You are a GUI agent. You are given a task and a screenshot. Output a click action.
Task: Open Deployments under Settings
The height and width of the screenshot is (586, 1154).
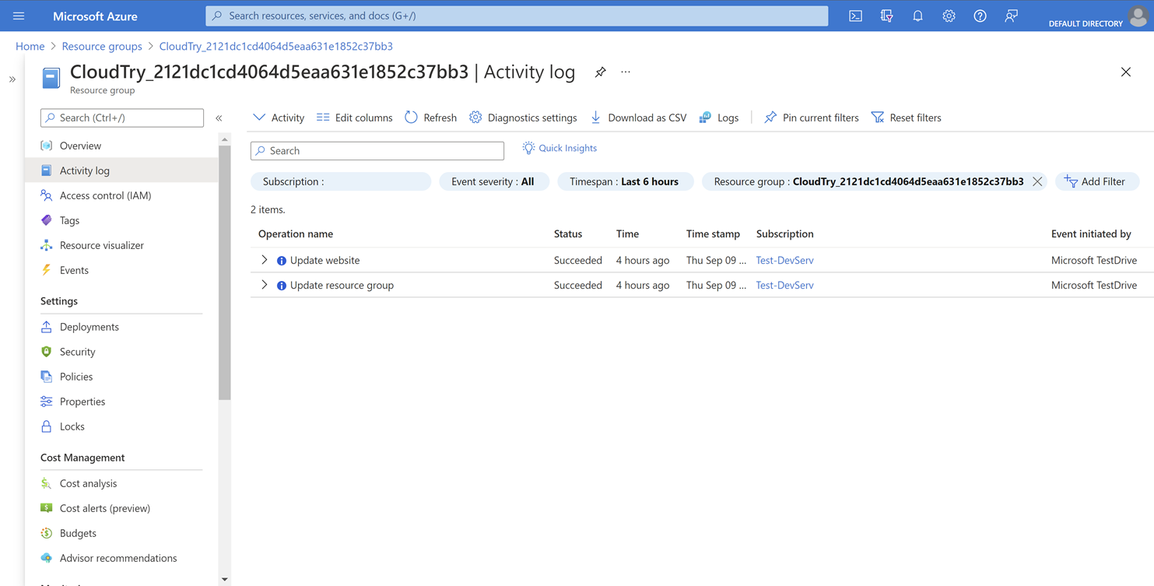click(121, 327)
